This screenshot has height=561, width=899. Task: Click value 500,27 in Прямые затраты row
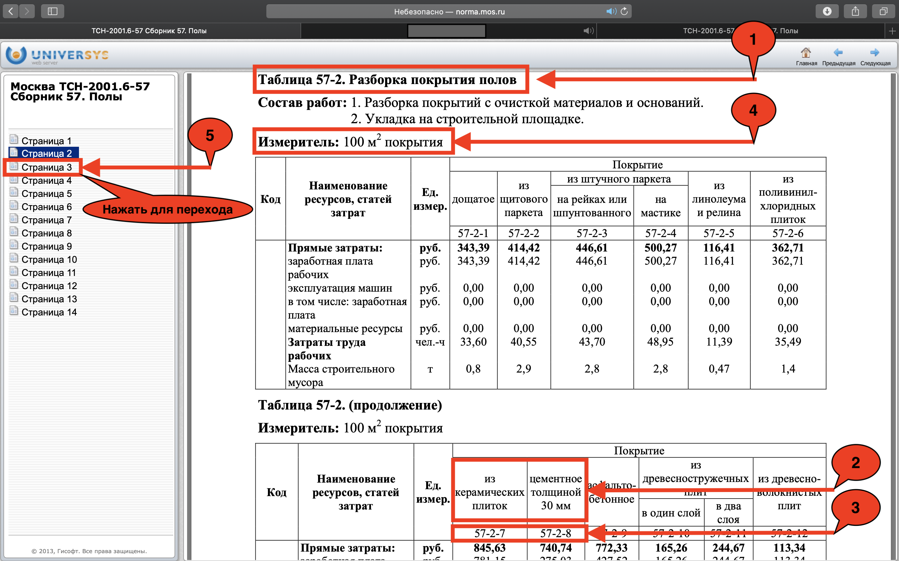[x=661, y=247]
